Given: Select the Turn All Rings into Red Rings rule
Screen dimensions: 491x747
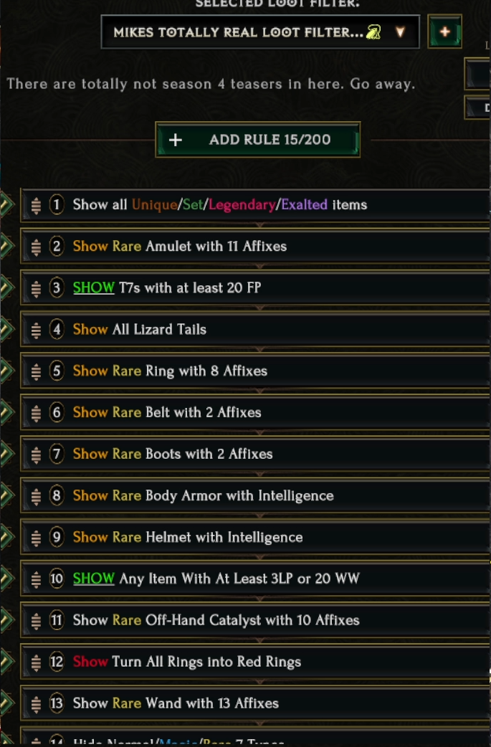Looking at the screenshot, I should [x=206, y=662].
